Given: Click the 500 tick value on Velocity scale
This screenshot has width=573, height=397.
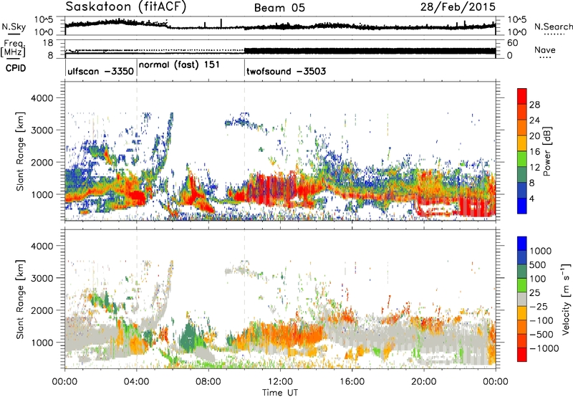Looking at the screenshot, I should [538, 265].
